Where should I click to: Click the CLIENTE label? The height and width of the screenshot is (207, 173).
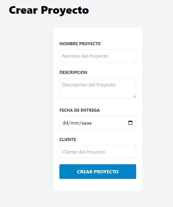point(68,140)
